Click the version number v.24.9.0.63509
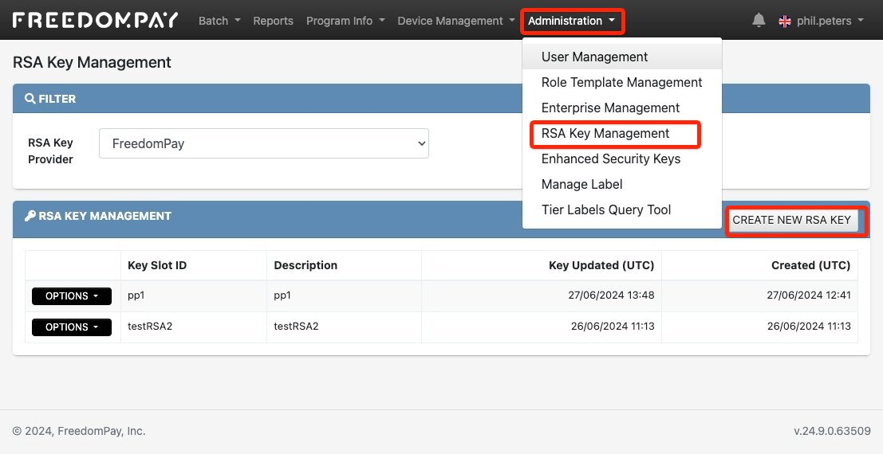This screenshot has height=454, width=883. click(832, 432)
